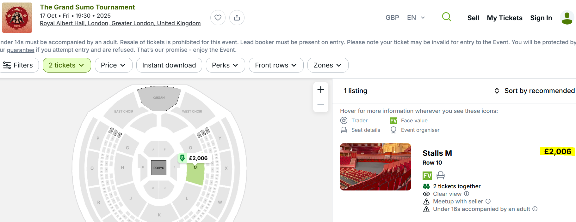Open search with the green magnifier icon
The height and width of the screenshot is (222, 576).
pyautogui.click(x=446, y=17)
